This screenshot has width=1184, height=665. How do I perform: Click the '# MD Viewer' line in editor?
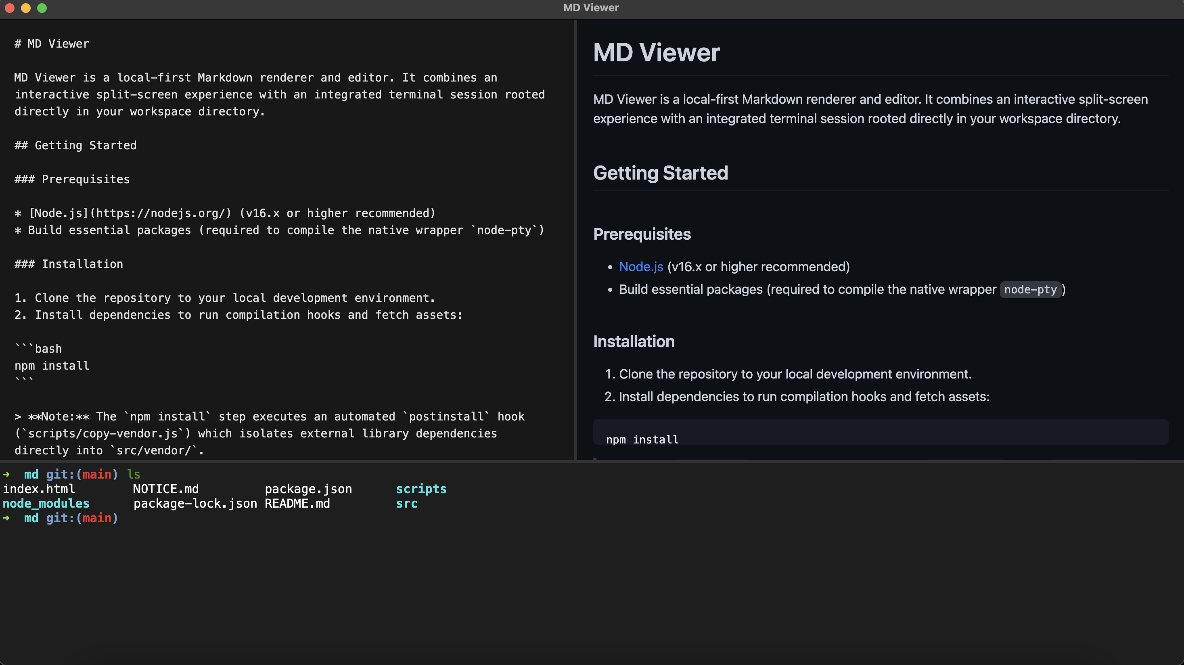52,44
